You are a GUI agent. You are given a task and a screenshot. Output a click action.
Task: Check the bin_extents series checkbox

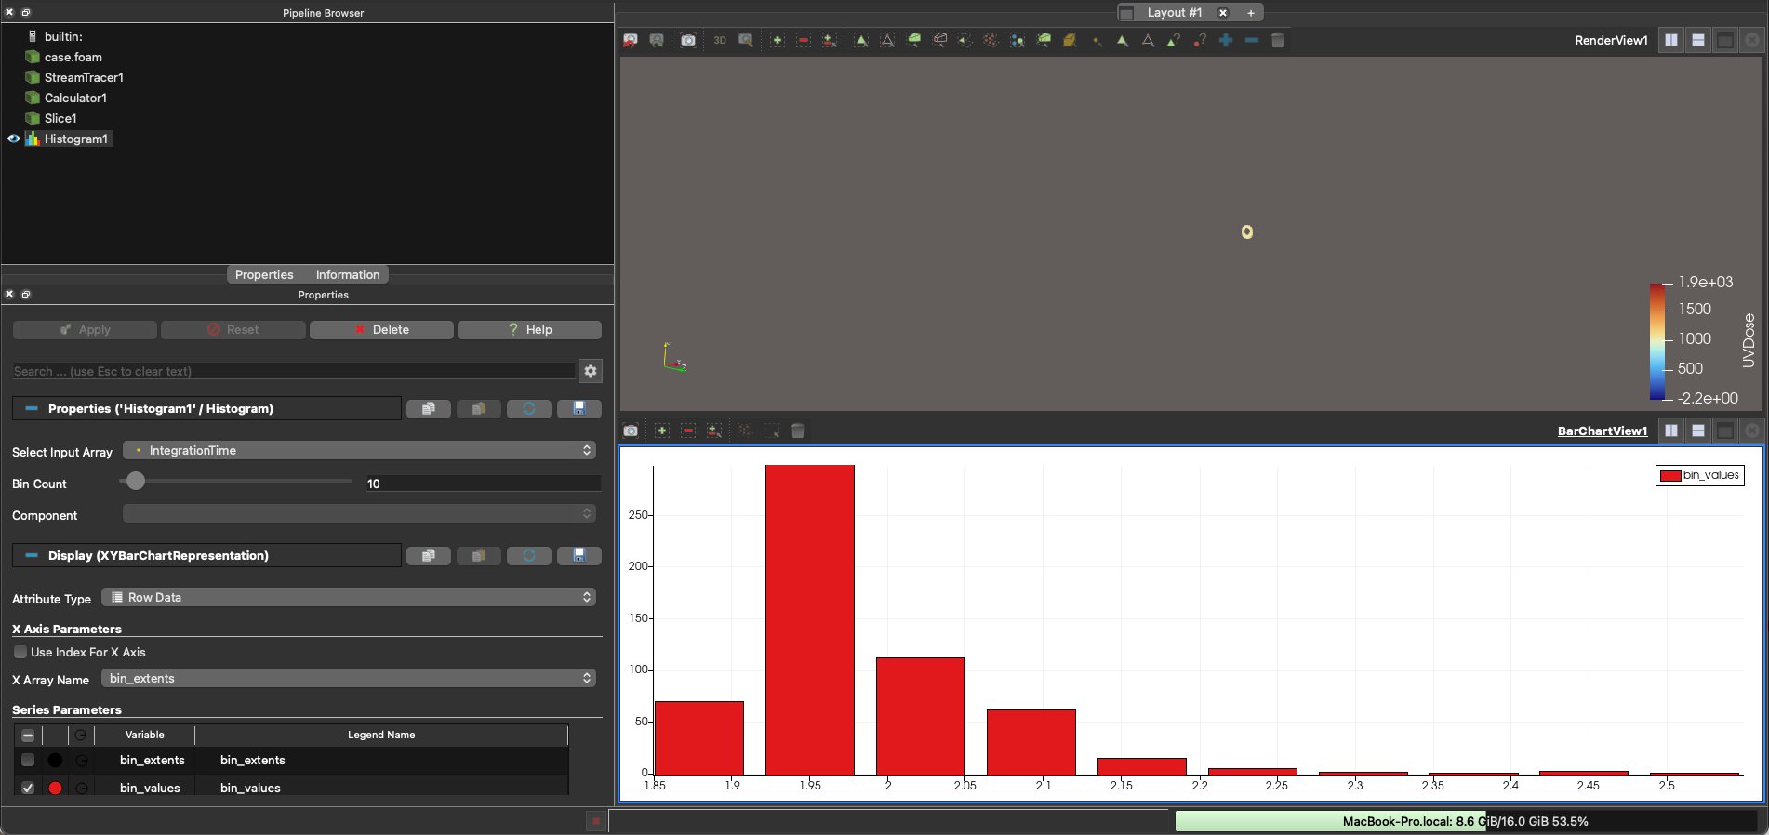(28, 760)
